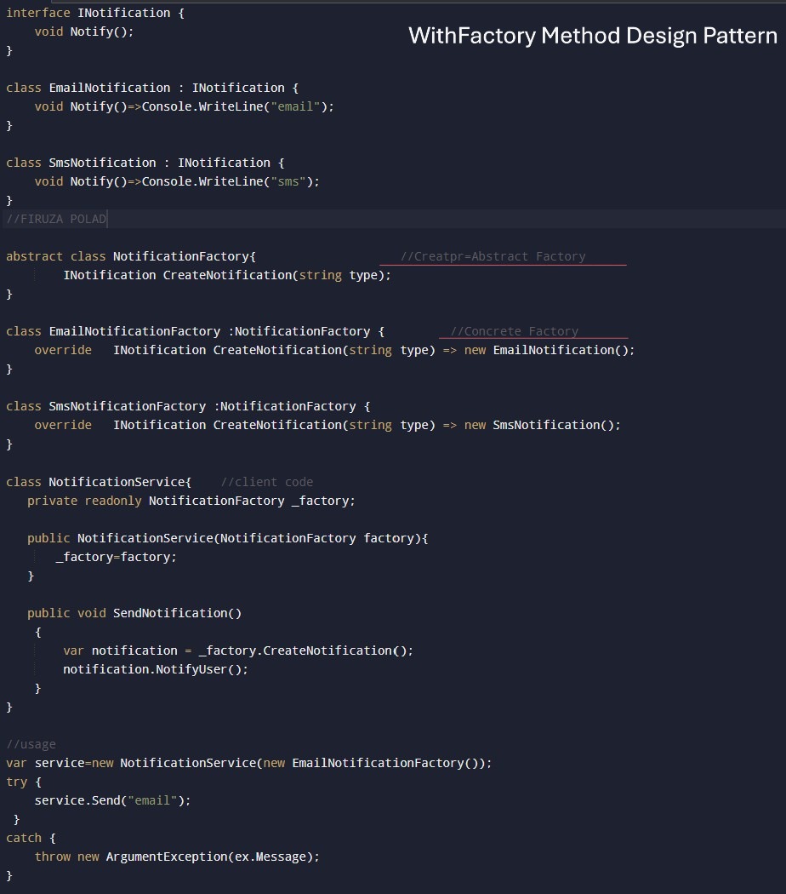
Task: Place cursor on 'void Notify();' declaration
Action: point(83,32)
